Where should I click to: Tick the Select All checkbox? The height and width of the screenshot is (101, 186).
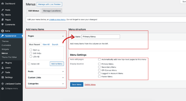pyautogui.click(x=29, y=64)
